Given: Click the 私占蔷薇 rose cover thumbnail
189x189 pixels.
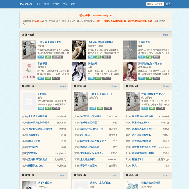Looking at the screenshot, I should [x=29, y=71].
